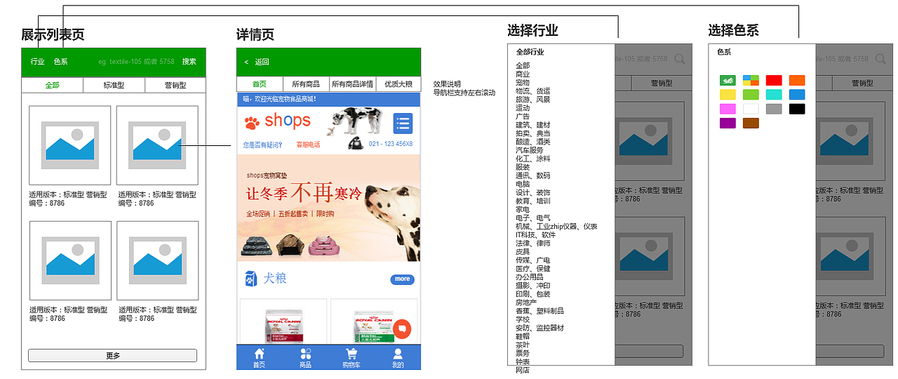Image resolution: width=898 pixels, height=379 pixels.
Task: Switch to 所有商品详情 tab on detail page
Action: coord(352,84)
